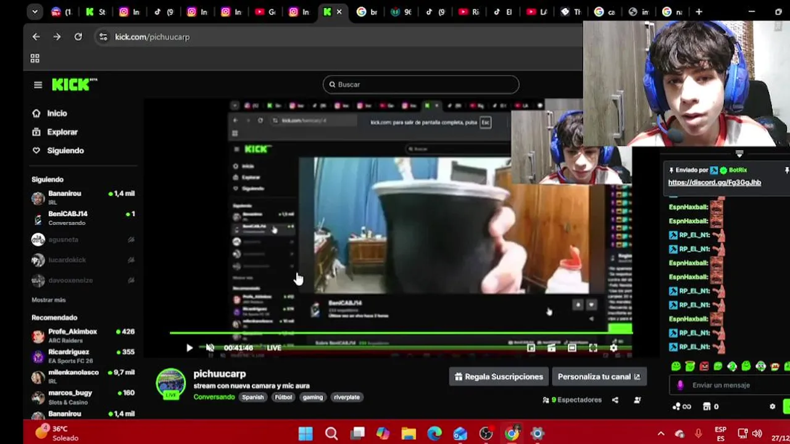Switch to the second Kick tab 'St'

(x=96, y=12)
